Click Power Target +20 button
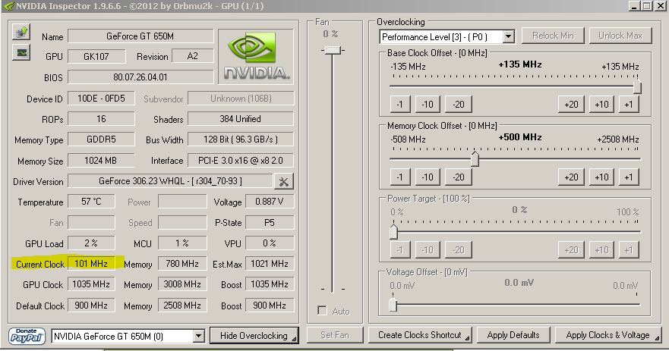Viewport: 669px width, 351px height. [571, 250]
